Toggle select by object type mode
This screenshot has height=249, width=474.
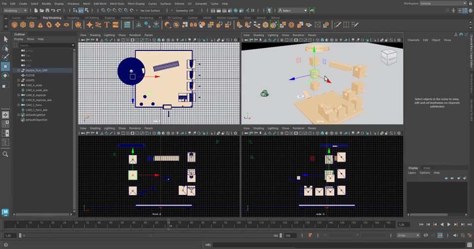coord(81,10)
